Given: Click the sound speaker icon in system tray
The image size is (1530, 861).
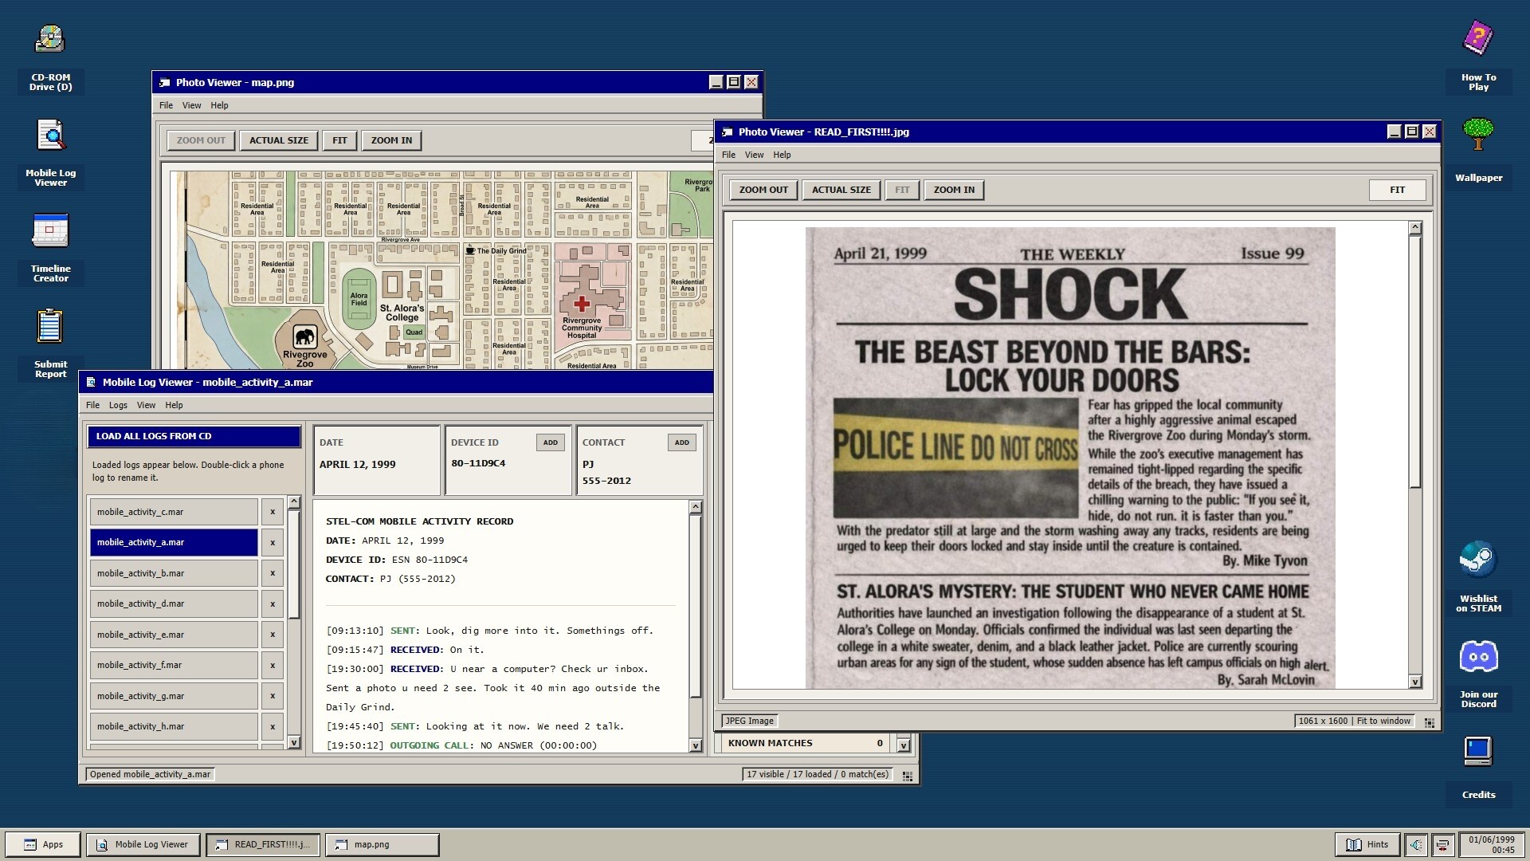Looking at the screenshot, I should click(1416, 844).
